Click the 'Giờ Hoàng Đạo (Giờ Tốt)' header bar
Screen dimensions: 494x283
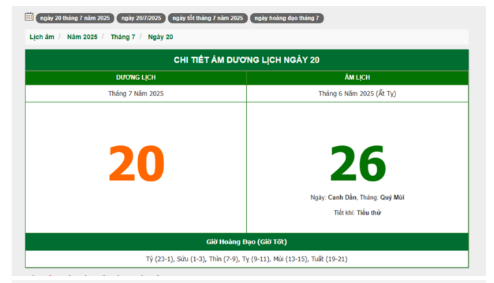pyautogui.click(x=246, y=242)
